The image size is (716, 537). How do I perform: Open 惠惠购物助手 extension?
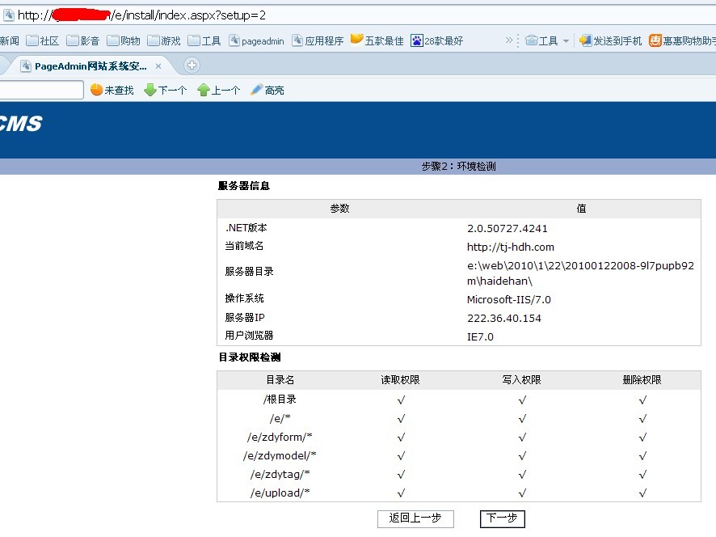tap(682, 40)
